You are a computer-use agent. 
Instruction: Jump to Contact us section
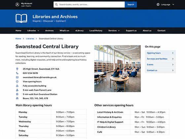coord(160,70)
